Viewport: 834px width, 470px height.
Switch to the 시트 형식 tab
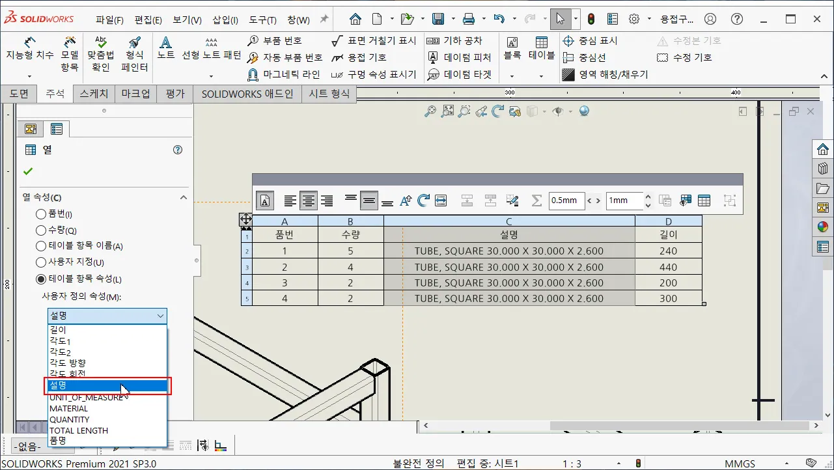click(x=329, y=94)
